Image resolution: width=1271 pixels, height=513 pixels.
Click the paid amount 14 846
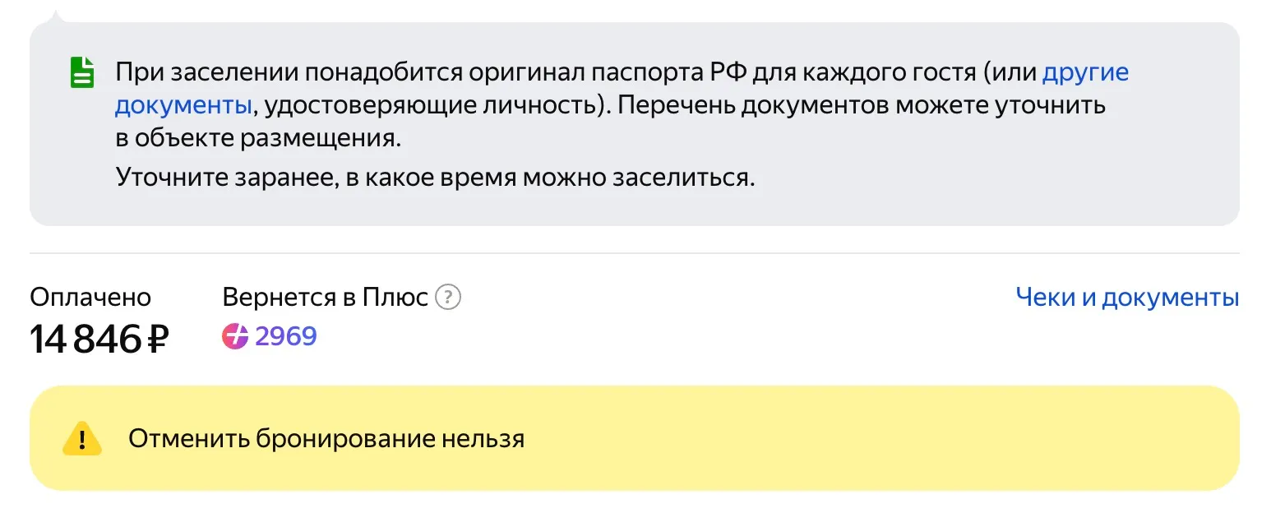[86, 339]
